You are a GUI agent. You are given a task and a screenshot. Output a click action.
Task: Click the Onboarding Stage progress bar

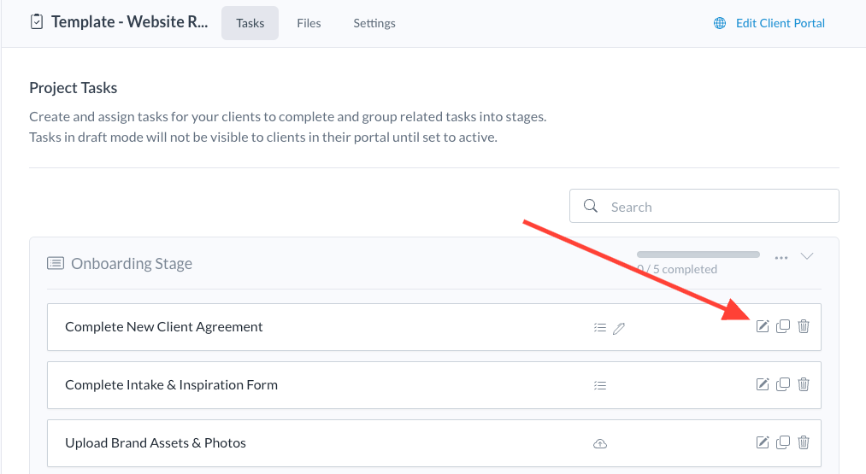tap(698, 255)
